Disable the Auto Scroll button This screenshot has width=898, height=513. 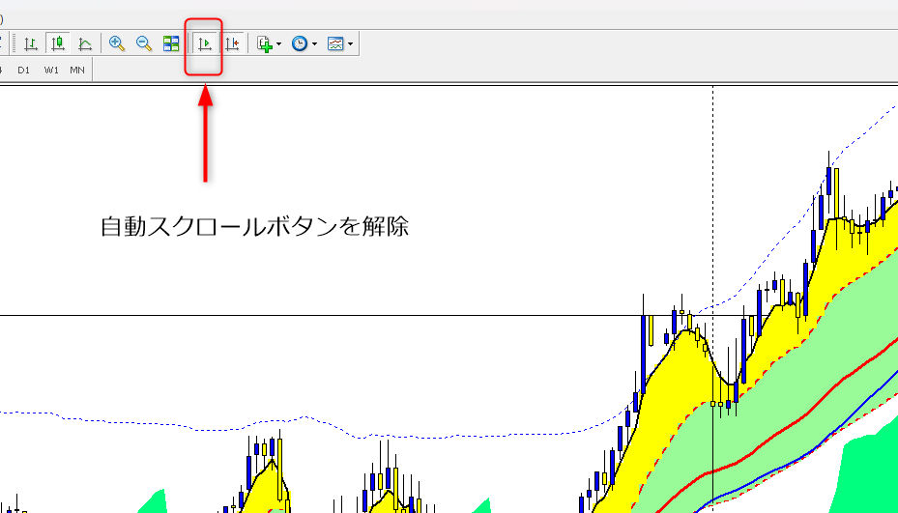(x=205, y=43)
